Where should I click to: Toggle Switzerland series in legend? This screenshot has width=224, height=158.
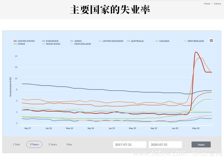[195, 41]
